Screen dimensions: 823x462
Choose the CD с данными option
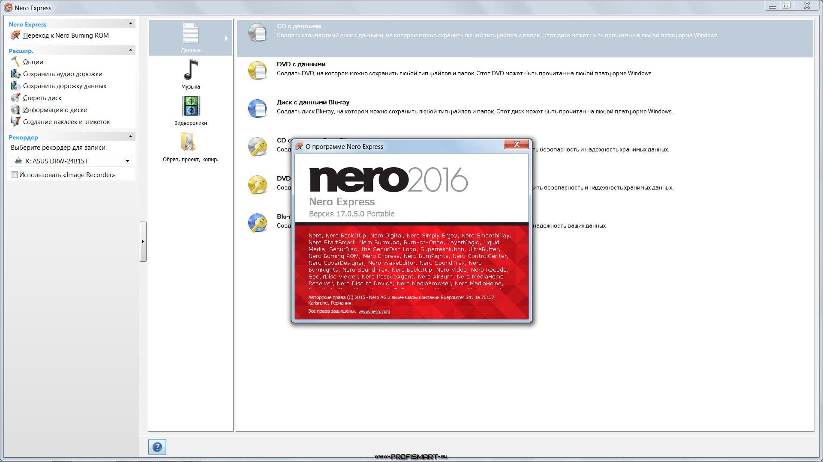[x=525, y=38]
